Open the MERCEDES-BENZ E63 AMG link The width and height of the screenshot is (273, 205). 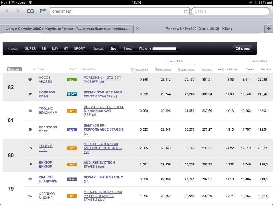coord(103,148)
